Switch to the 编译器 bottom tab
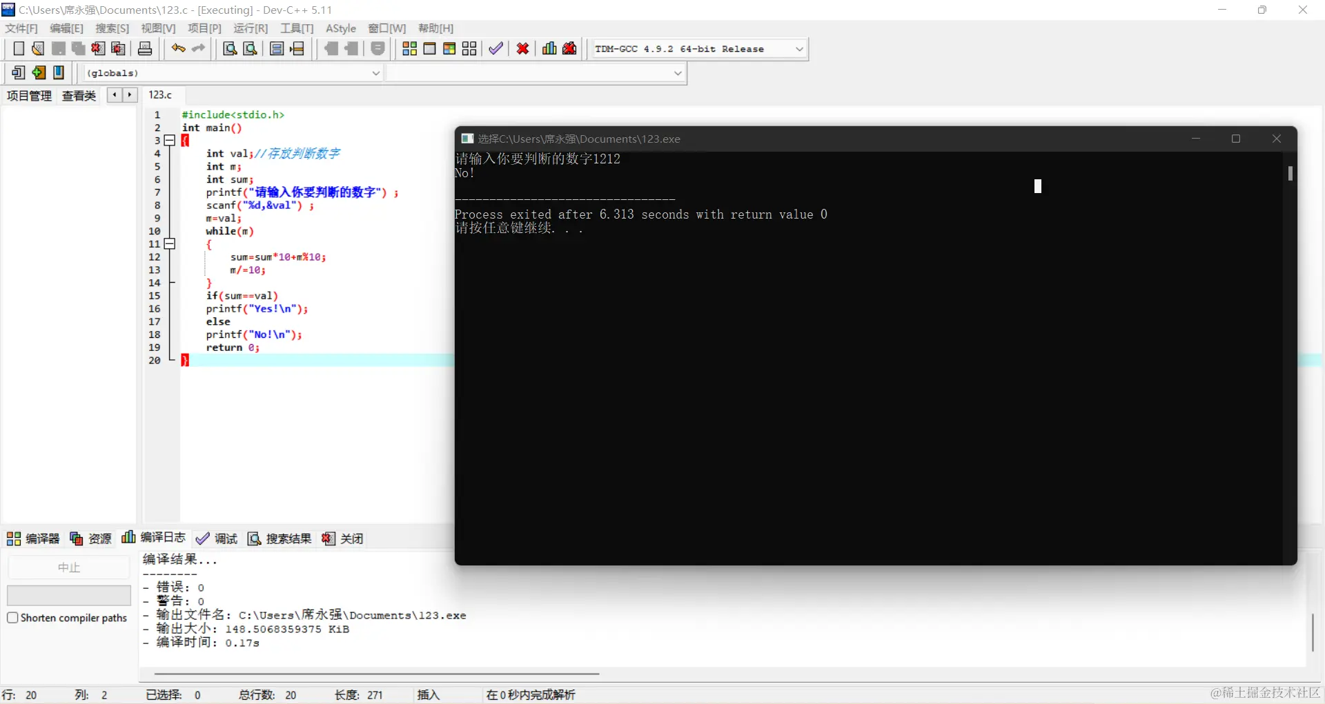Screen dimensions: 1325x704 click(x=33, y=539)
